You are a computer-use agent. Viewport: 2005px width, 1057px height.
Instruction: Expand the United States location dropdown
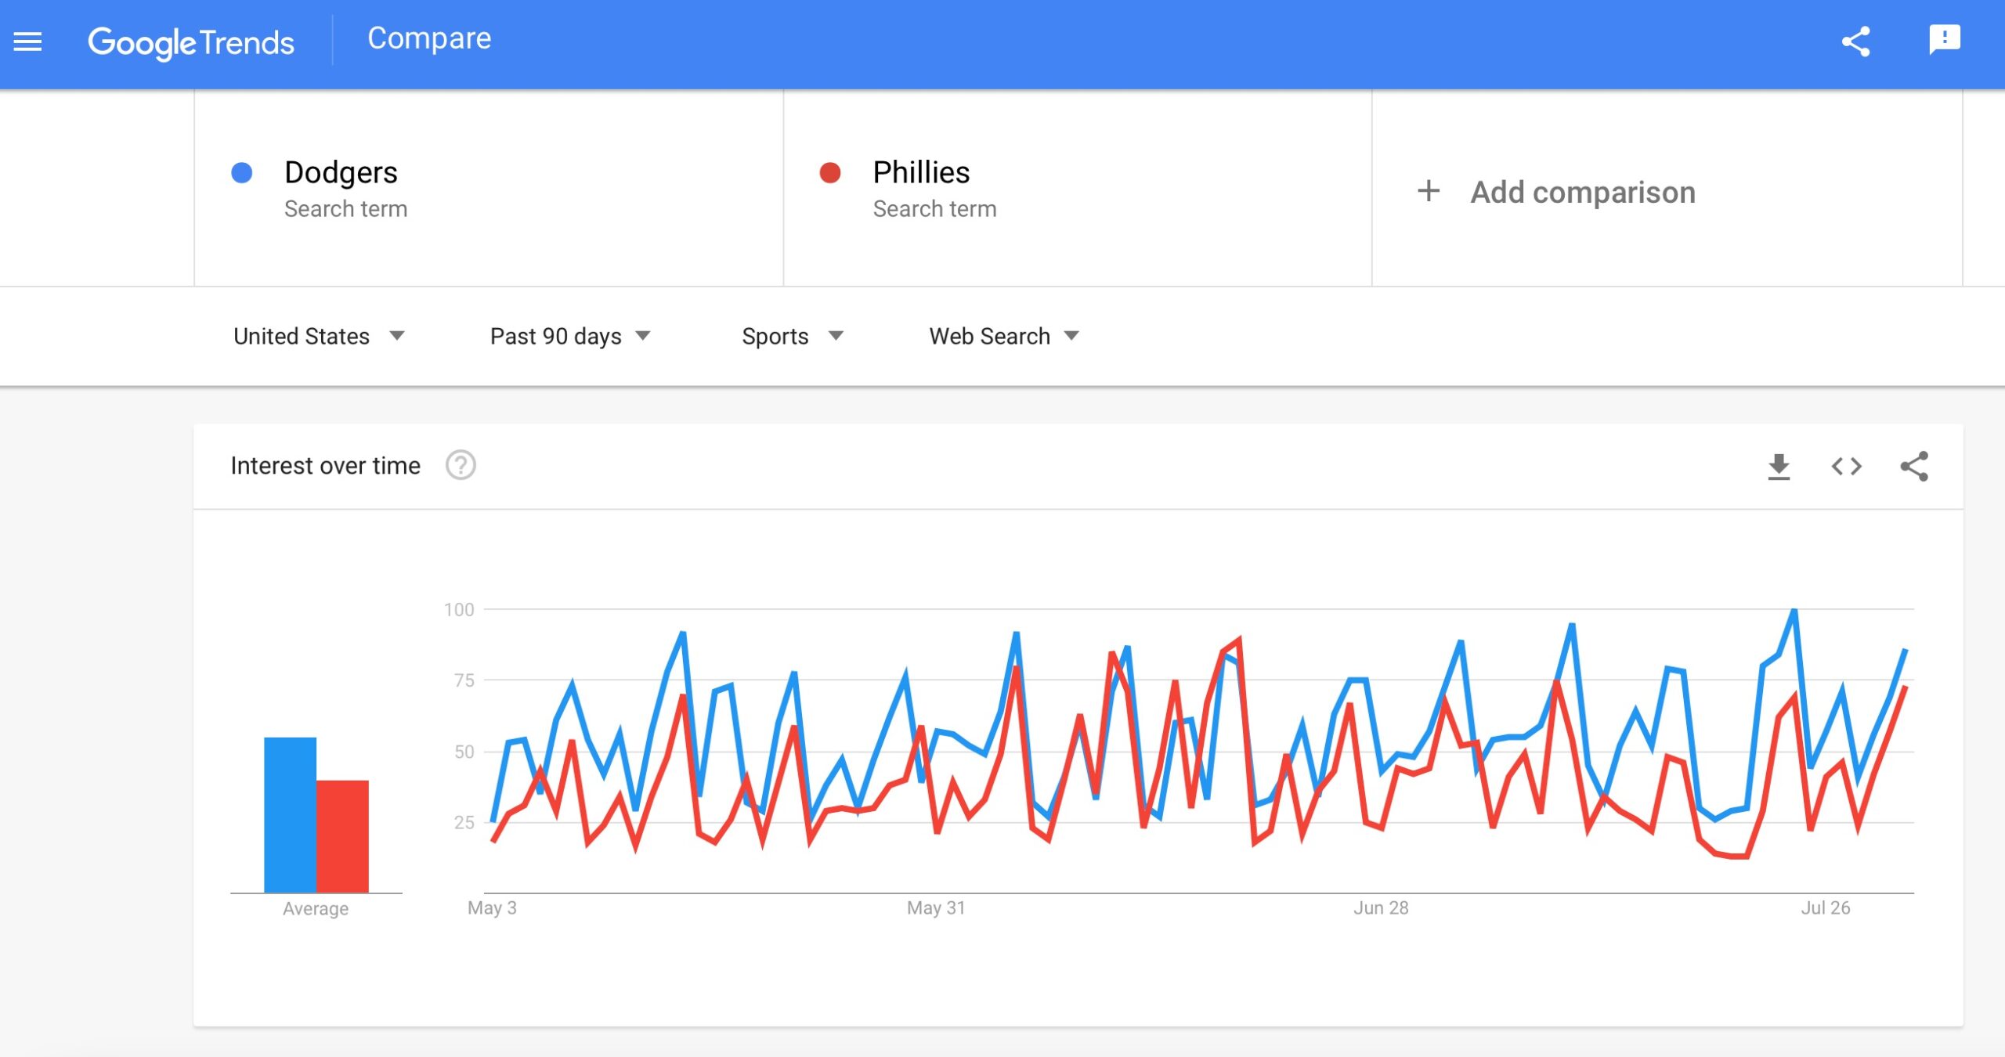(318, 336)
